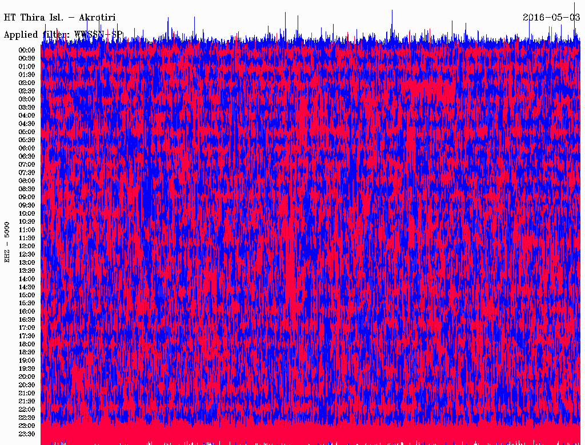Viewport: 585px width, 445px height.
Task: Click the 02:30 time label
Action: (x=27, y=91)
